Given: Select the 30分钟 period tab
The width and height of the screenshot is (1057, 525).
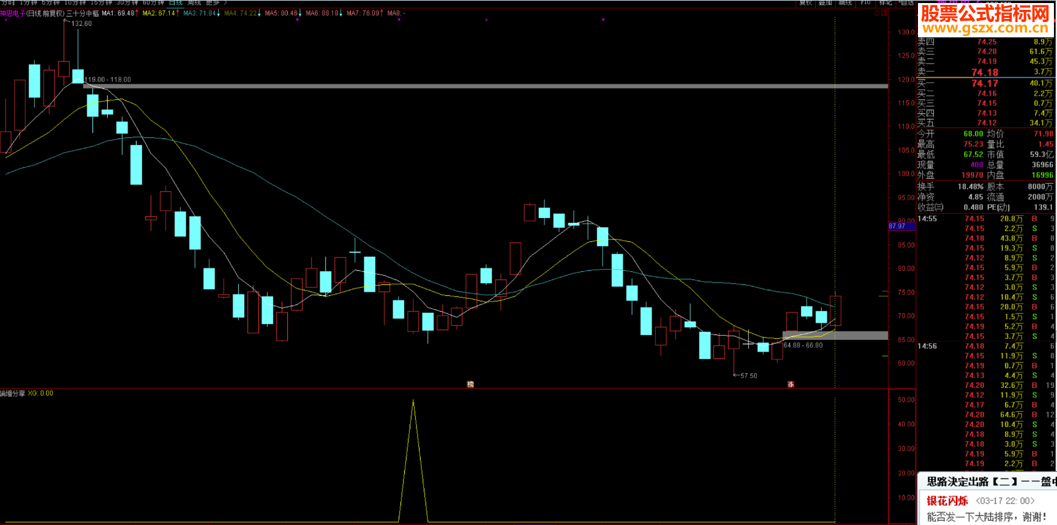Looking at the screenshot, I should (x=127, y=2).
